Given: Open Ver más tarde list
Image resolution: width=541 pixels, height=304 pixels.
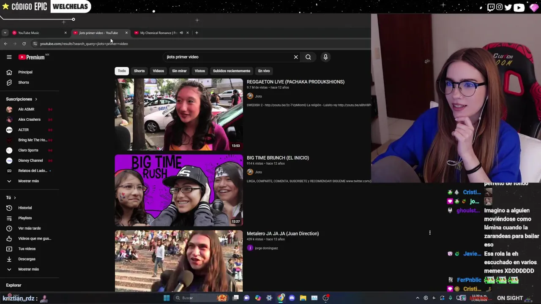Looking at the screenshot, I should pos(30,228).
